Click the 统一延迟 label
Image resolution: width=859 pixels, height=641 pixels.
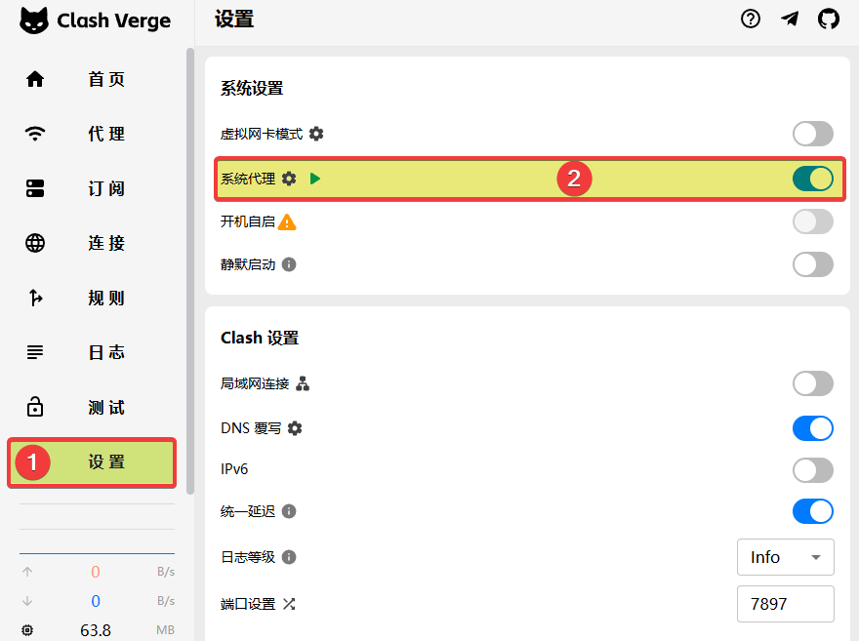click(248, 511)
